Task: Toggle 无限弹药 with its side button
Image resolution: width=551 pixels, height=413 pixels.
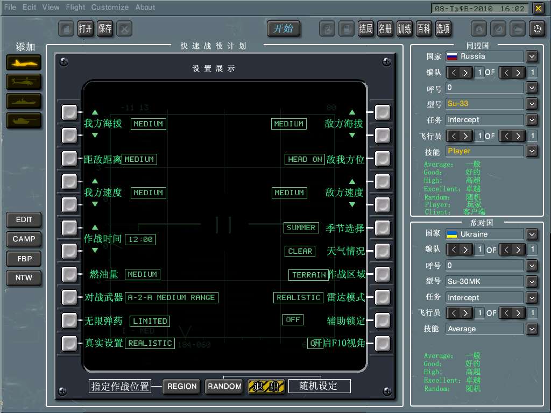Action: [x=69, y=321]
